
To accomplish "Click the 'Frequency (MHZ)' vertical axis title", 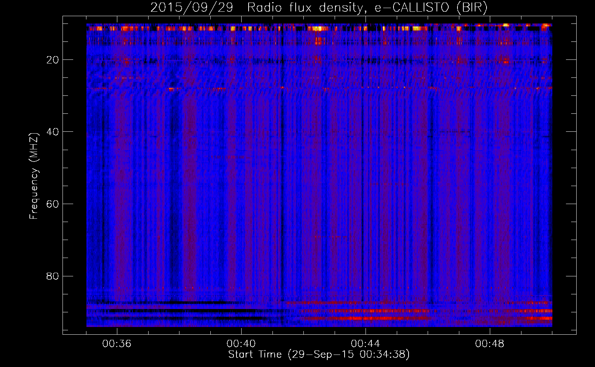I will pos(34,176).
